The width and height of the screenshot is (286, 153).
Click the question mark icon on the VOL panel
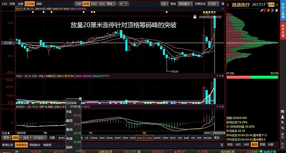(217, 76)
